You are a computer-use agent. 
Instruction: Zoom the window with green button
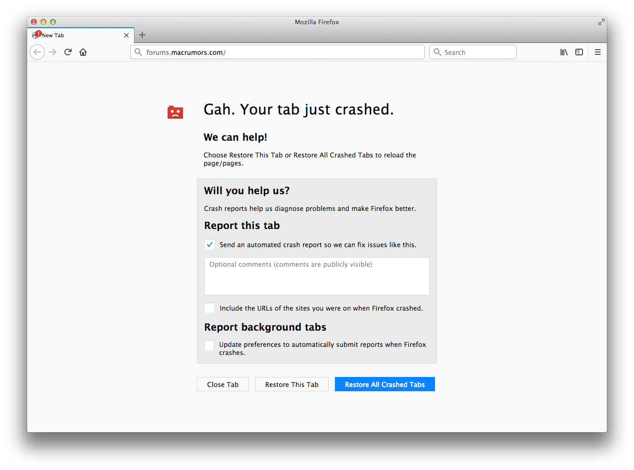point(53,22)
